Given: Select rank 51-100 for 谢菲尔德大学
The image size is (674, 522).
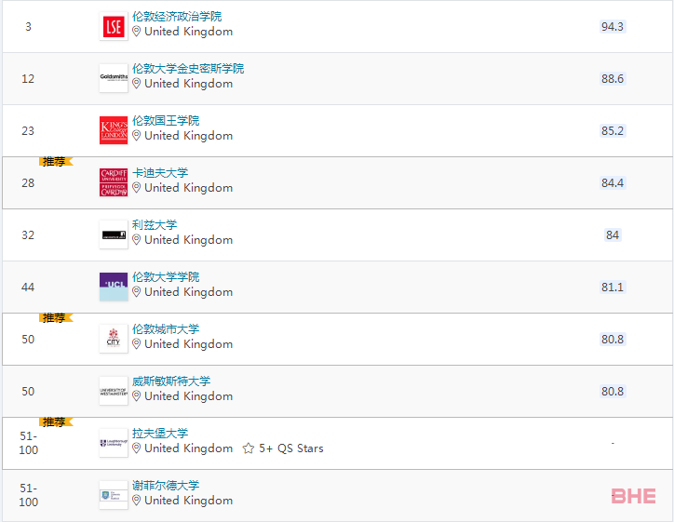Looking at the screenshot, I should click(28, 495).
